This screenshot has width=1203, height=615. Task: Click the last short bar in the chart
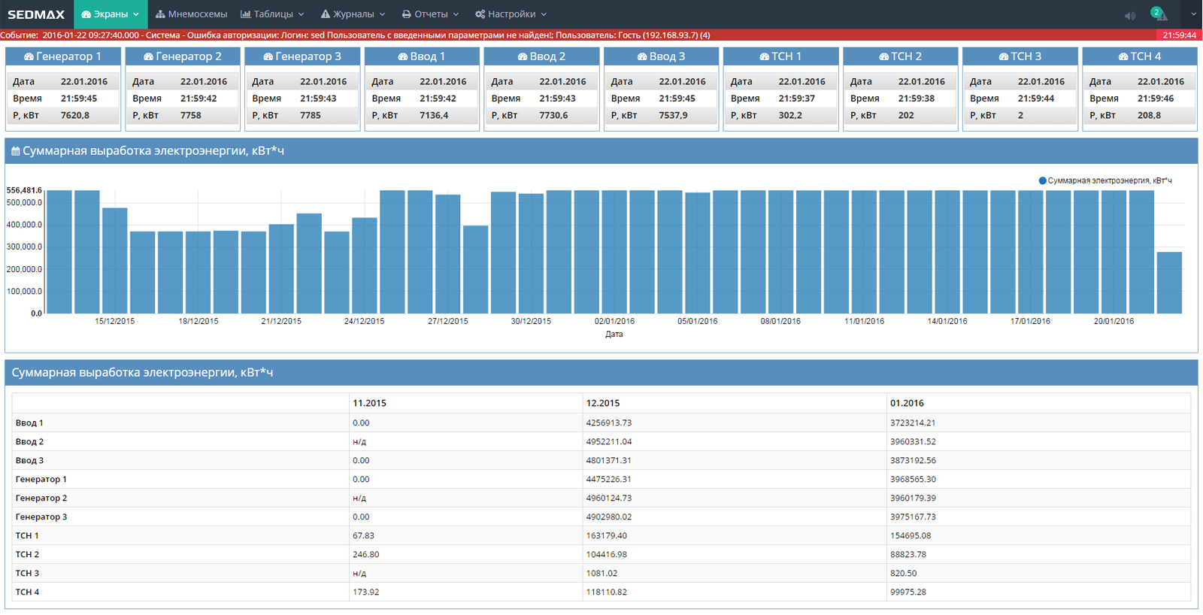pyautogui.click(x=1168, y=283)
